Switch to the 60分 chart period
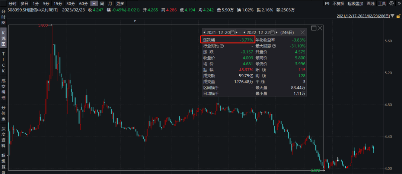The width and height of the screenshot is (402, 174). tap(84, 4)
